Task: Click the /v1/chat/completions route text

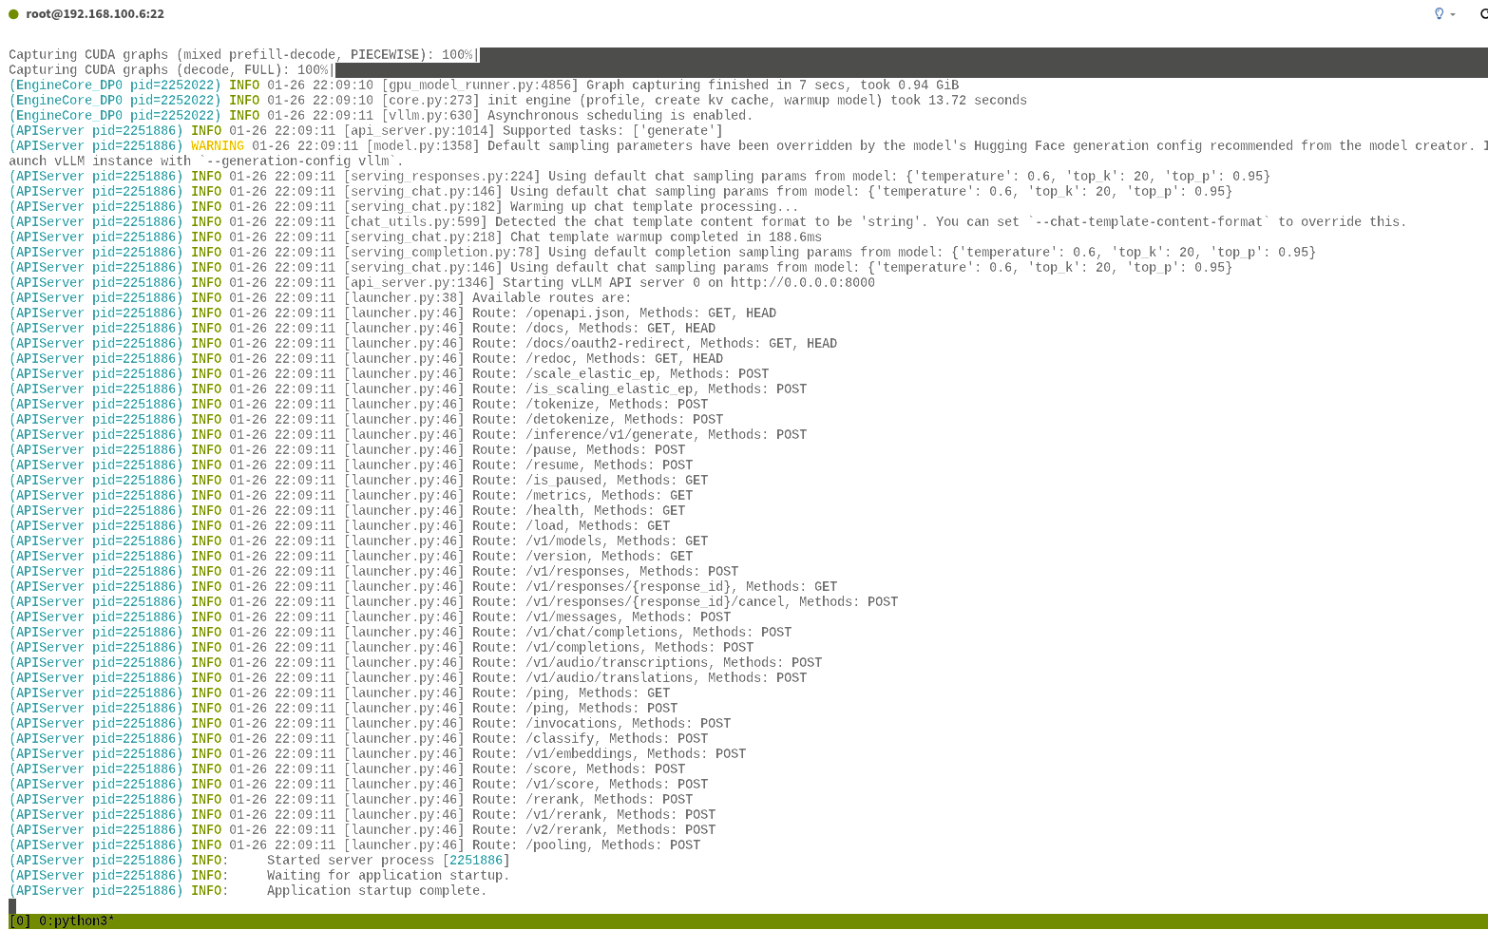Action: coord(601,633)
